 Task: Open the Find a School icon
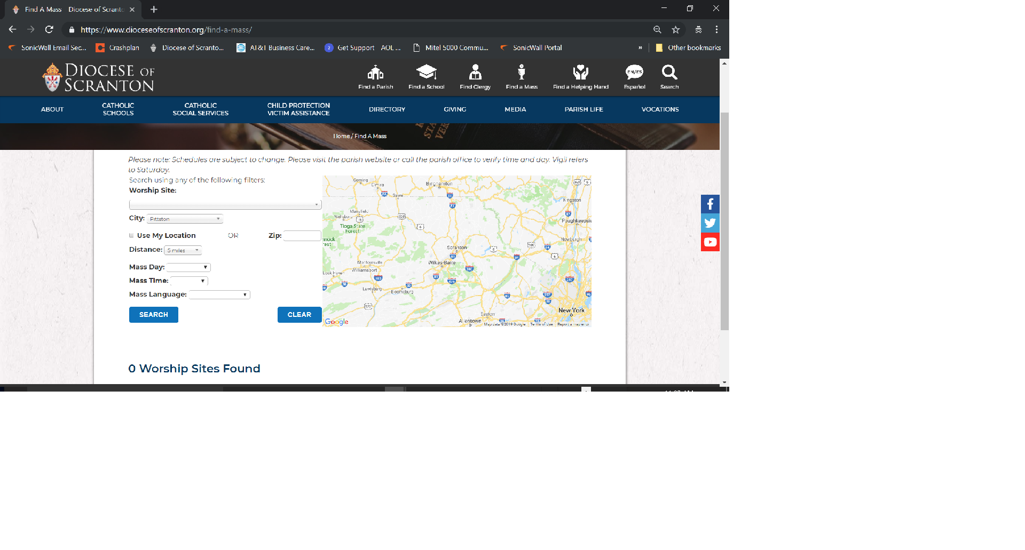pos(426,73)
